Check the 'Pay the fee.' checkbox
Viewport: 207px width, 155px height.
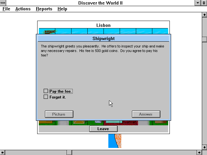pyautogui.click(x=46, y=91)
